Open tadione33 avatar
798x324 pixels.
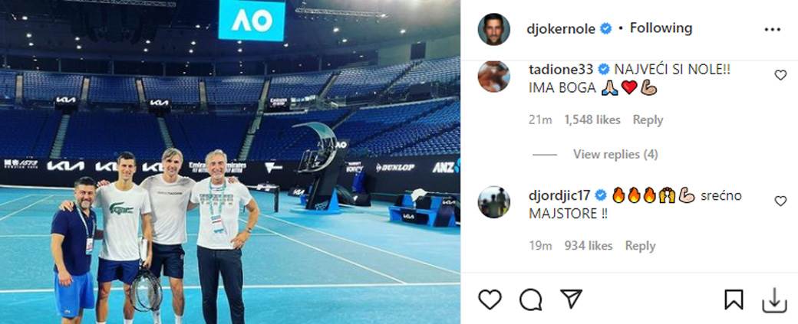pyautogui.click(x=493, y=76)
